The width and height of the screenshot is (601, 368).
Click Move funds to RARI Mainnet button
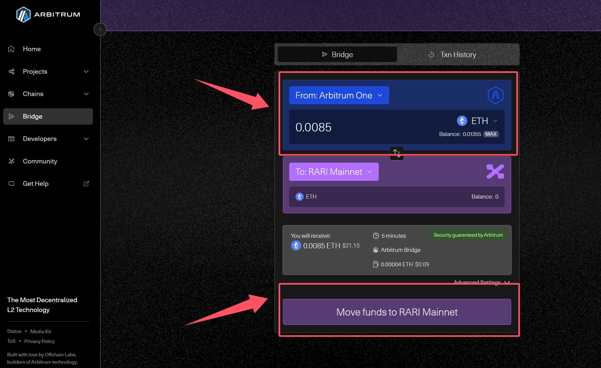coord(397,312)
